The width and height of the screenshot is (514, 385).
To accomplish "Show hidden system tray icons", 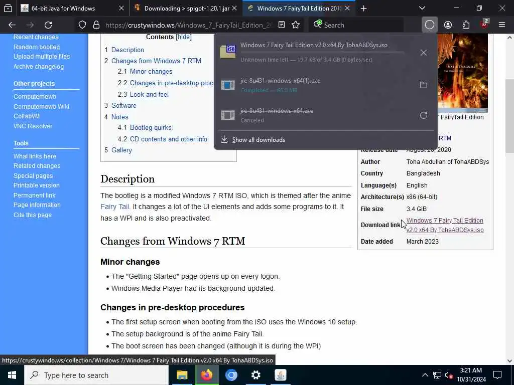I will click(x=425, y=375).
